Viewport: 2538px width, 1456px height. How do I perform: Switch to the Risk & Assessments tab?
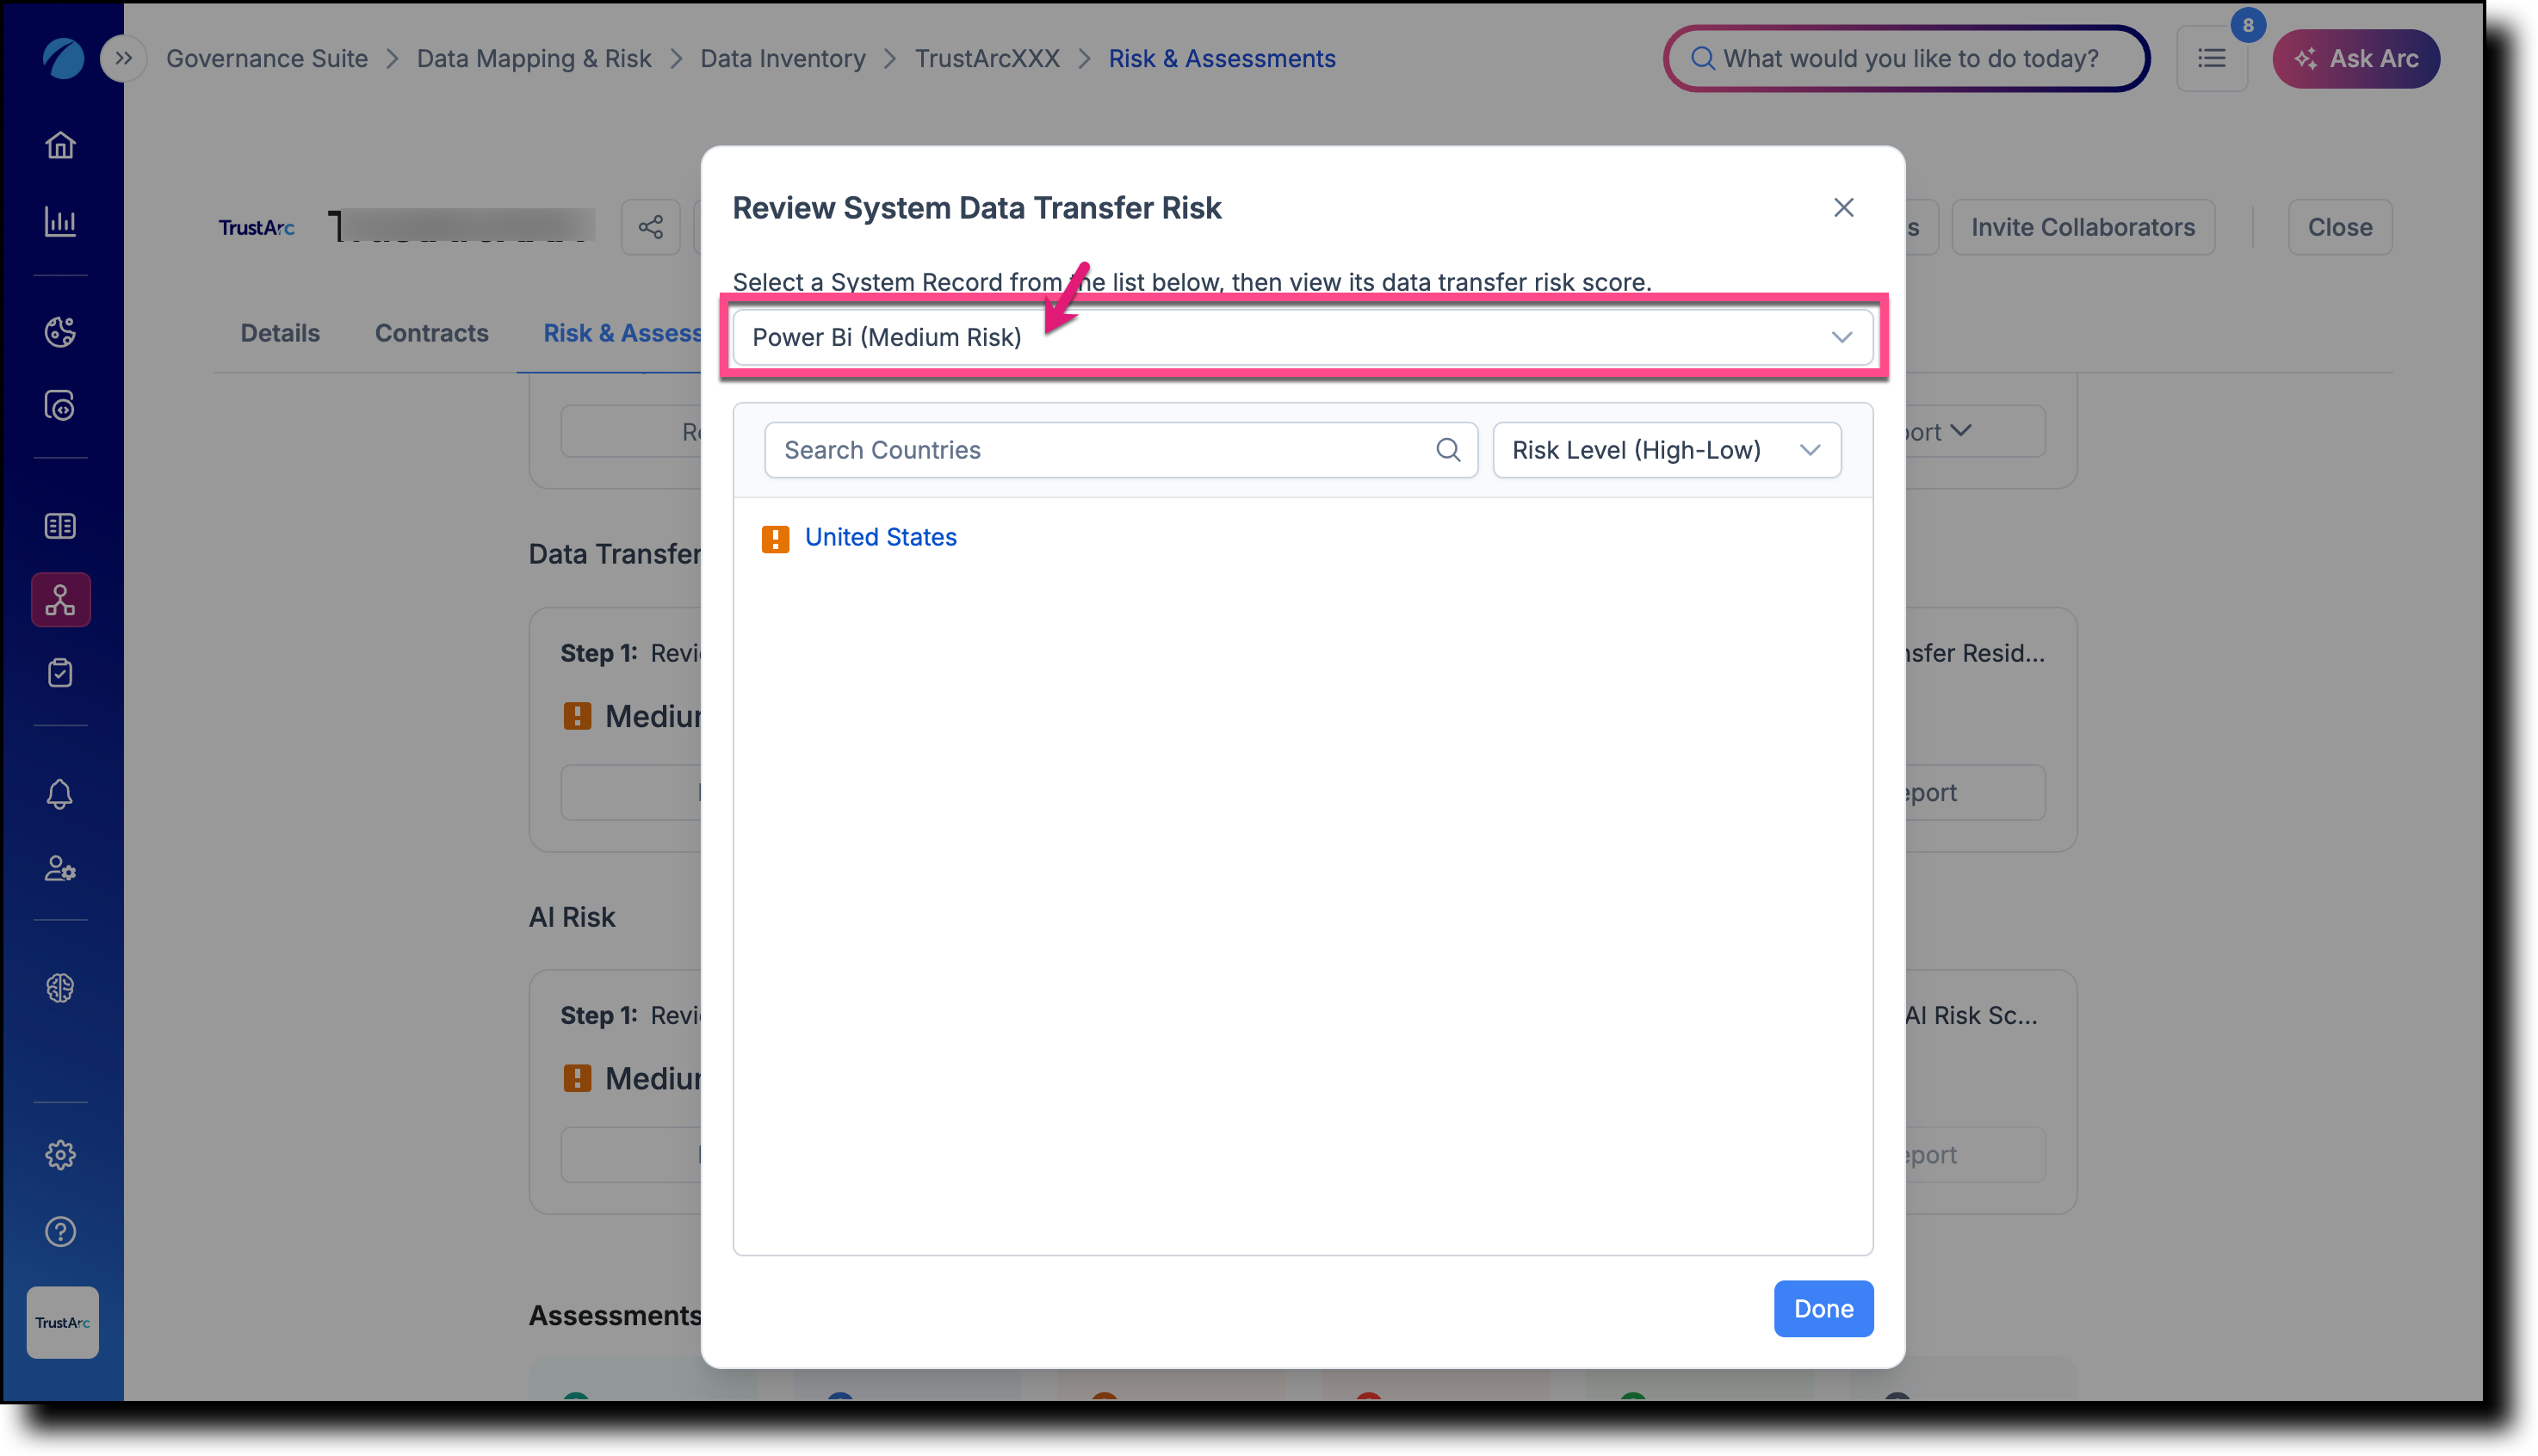coord(622,333)
